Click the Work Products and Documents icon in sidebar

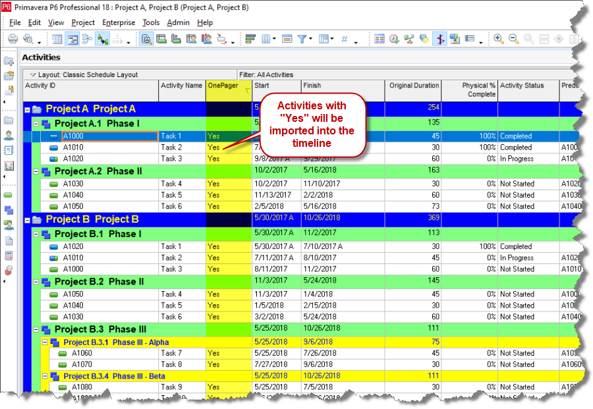(9, 241)
